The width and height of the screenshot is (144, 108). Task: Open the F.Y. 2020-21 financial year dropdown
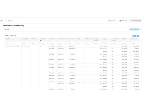point(9,21)
